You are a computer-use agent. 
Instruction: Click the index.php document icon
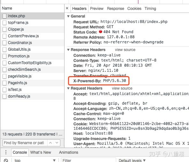4,16
